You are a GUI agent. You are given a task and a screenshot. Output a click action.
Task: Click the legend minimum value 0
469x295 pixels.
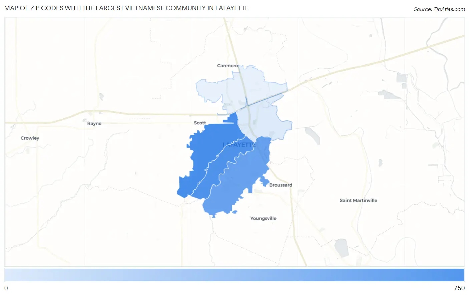click(x=6, y=288)
